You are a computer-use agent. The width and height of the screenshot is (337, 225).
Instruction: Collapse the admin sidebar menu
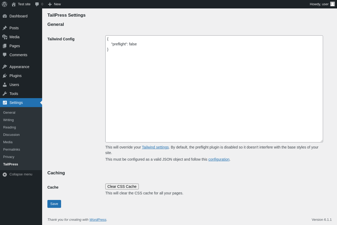[x=21, y=174]
